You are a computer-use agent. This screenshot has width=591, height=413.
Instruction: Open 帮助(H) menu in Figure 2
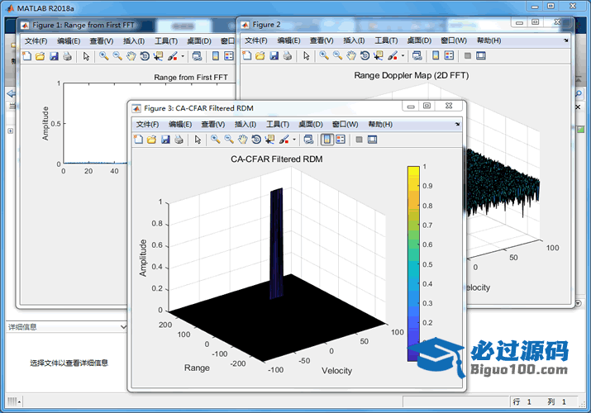click(x=489, y=40)
